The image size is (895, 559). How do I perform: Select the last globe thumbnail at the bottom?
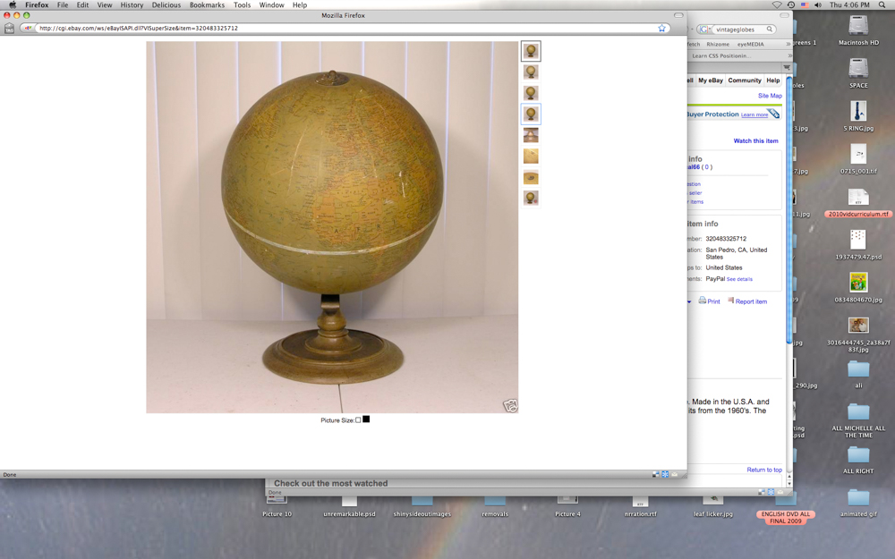(531, 198)
